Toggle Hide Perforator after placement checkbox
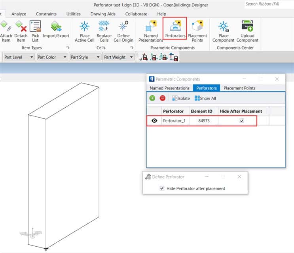 162,188
